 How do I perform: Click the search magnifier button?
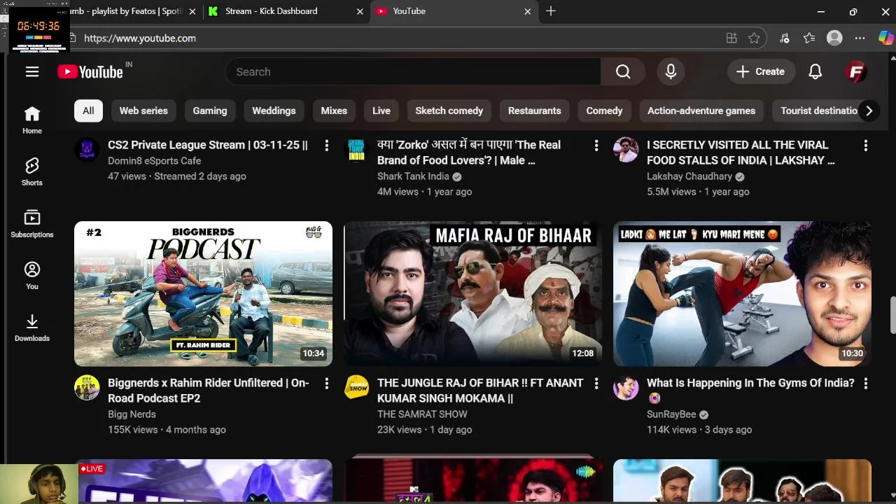623,71
